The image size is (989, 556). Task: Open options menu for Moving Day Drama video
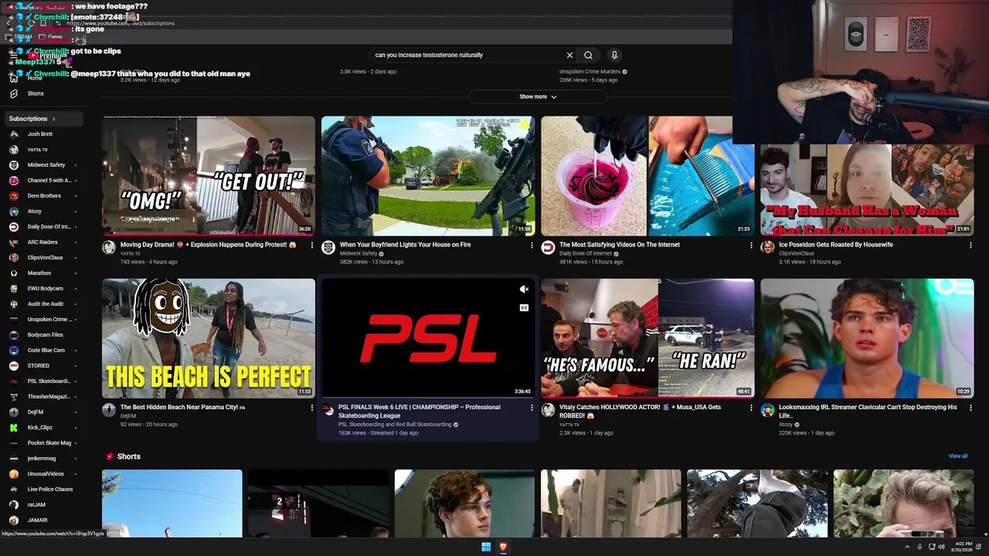(312, 245)
